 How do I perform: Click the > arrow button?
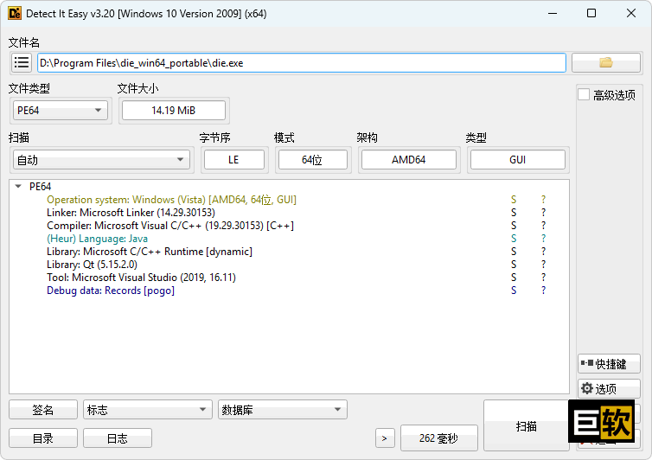pyautogui.click(x=385, y=438)
